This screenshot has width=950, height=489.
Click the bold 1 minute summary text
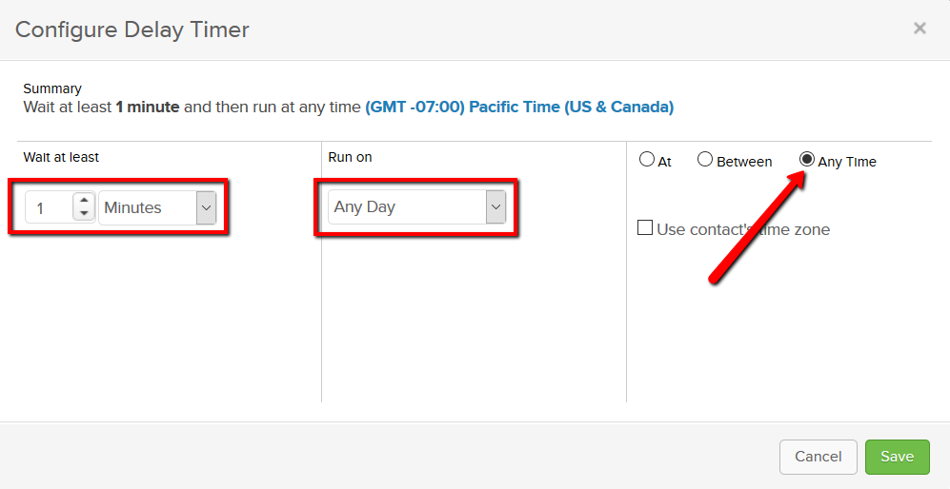[x=148, y=108]
